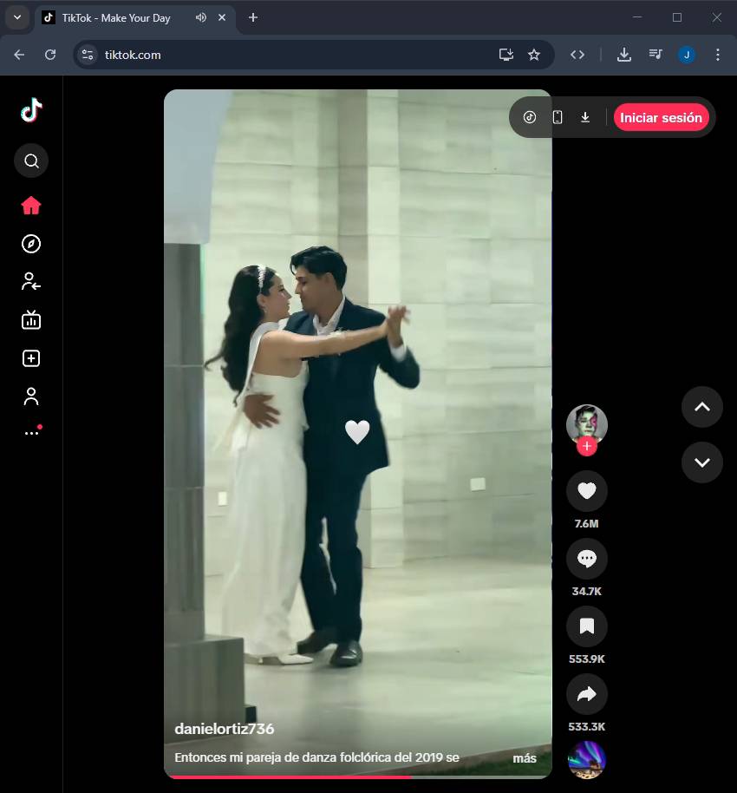Viewport: 737px width, 793px height.
Task: Open the LIVE icon in the sidebar
Action: tap(31, 320)
